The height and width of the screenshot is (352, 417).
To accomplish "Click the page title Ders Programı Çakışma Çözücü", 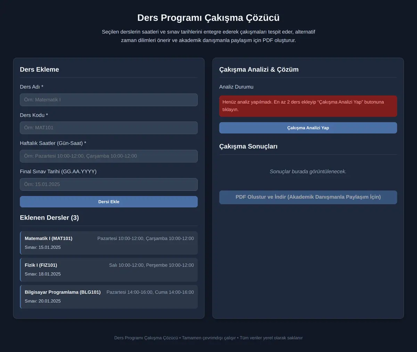I will 208,18.
